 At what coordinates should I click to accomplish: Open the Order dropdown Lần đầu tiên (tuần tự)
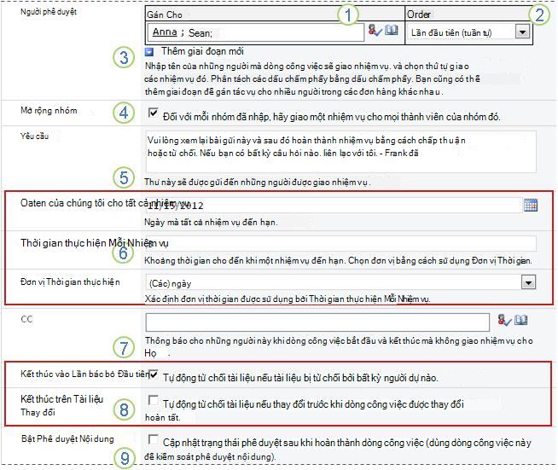468,32
